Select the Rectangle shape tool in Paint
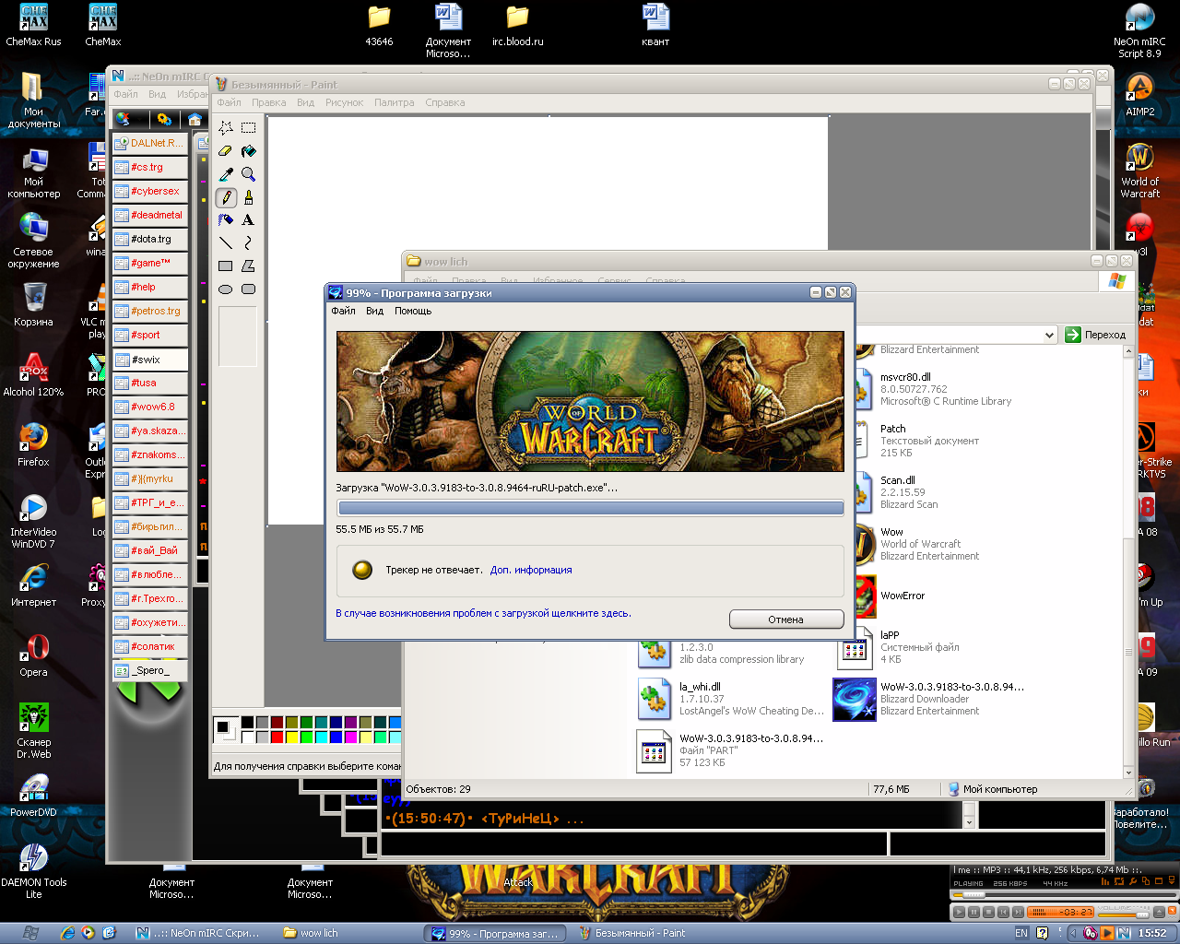1180x944 pixels. pyautogui.click(x=226, y=266)
